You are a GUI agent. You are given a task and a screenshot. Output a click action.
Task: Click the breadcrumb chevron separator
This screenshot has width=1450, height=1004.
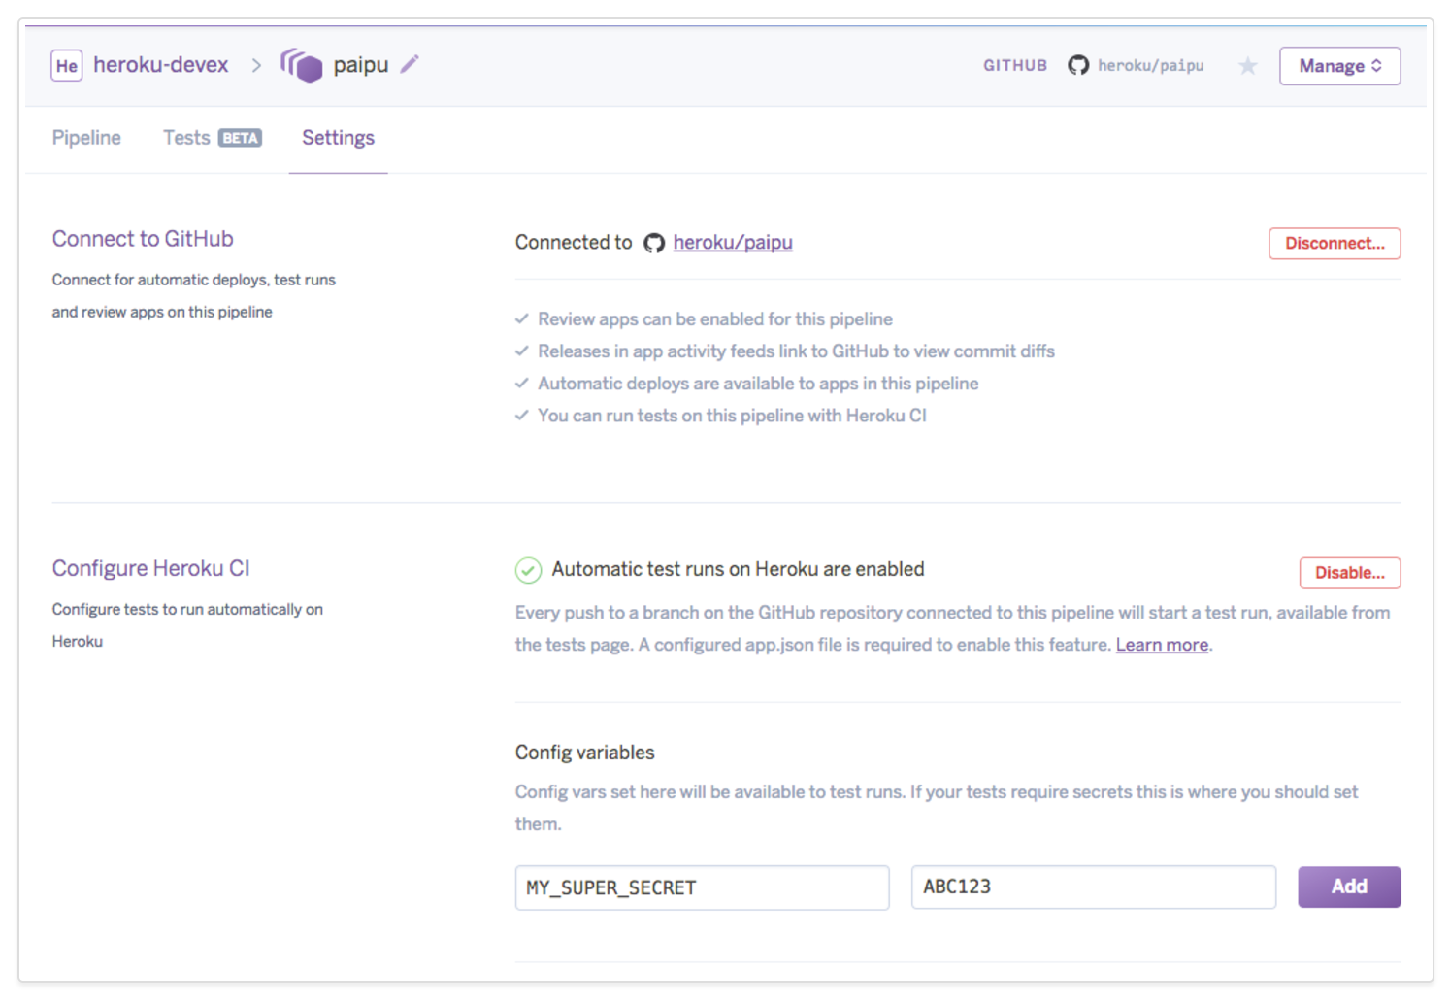pos(256,65)
